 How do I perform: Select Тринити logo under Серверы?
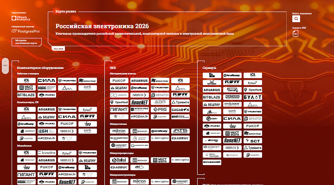coord(253,148)
